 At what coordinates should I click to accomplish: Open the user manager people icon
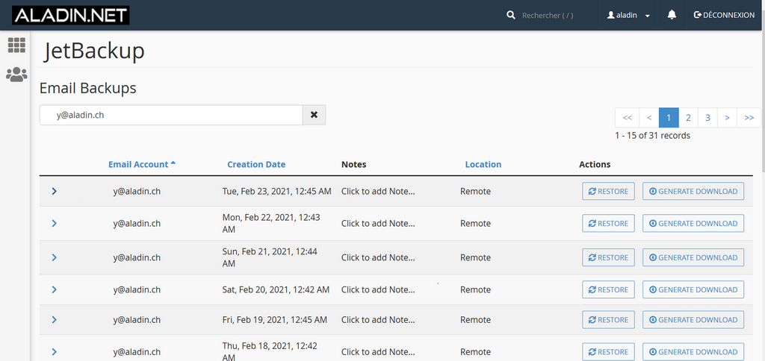(16, 75)
